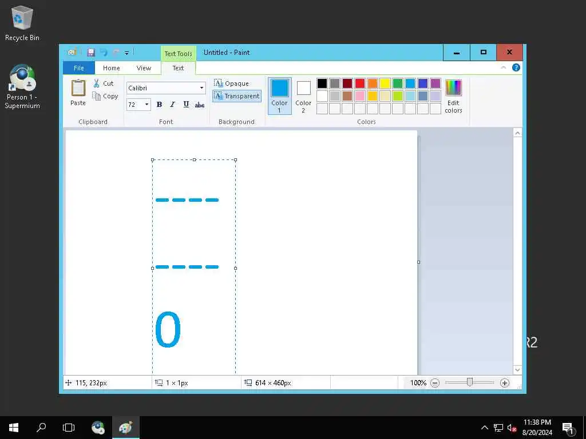Click inside the text box on canvas
The width and height of the screenshot is (586, 439).
click(x=194, y=266)
